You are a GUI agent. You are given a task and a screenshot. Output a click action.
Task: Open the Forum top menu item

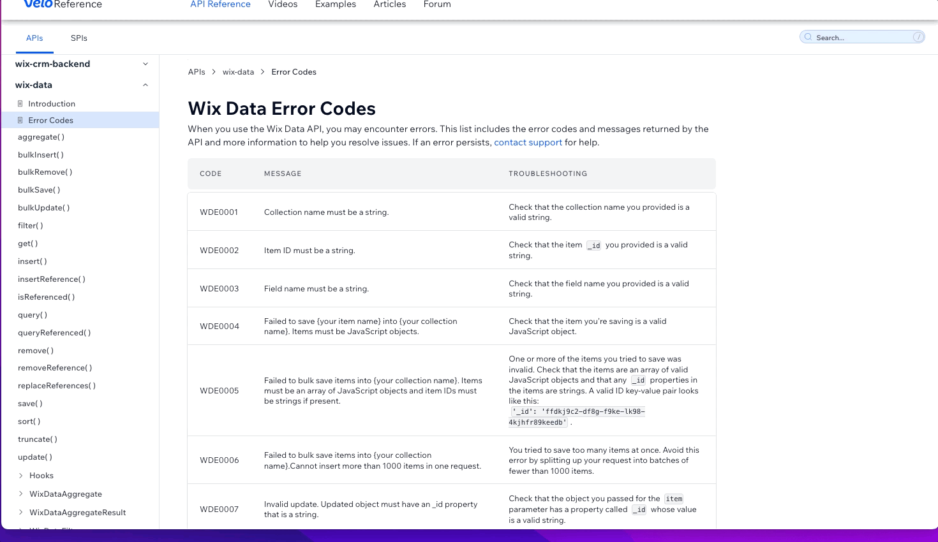pyautogui.click(x=437, y=4)
